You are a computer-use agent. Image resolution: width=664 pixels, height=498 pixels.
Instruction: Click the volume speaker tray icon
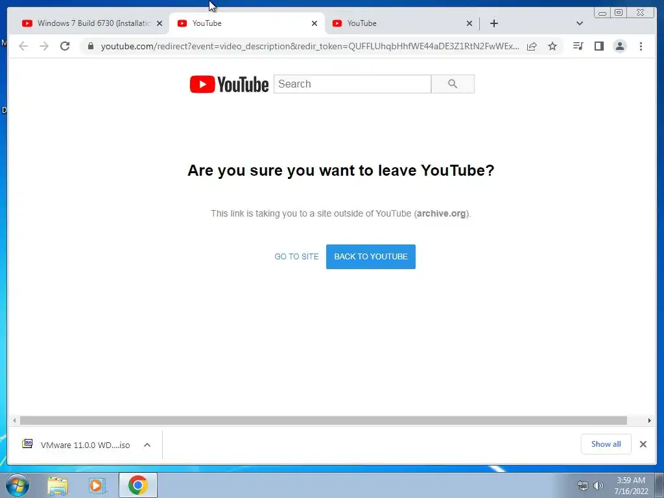point(599,486)
